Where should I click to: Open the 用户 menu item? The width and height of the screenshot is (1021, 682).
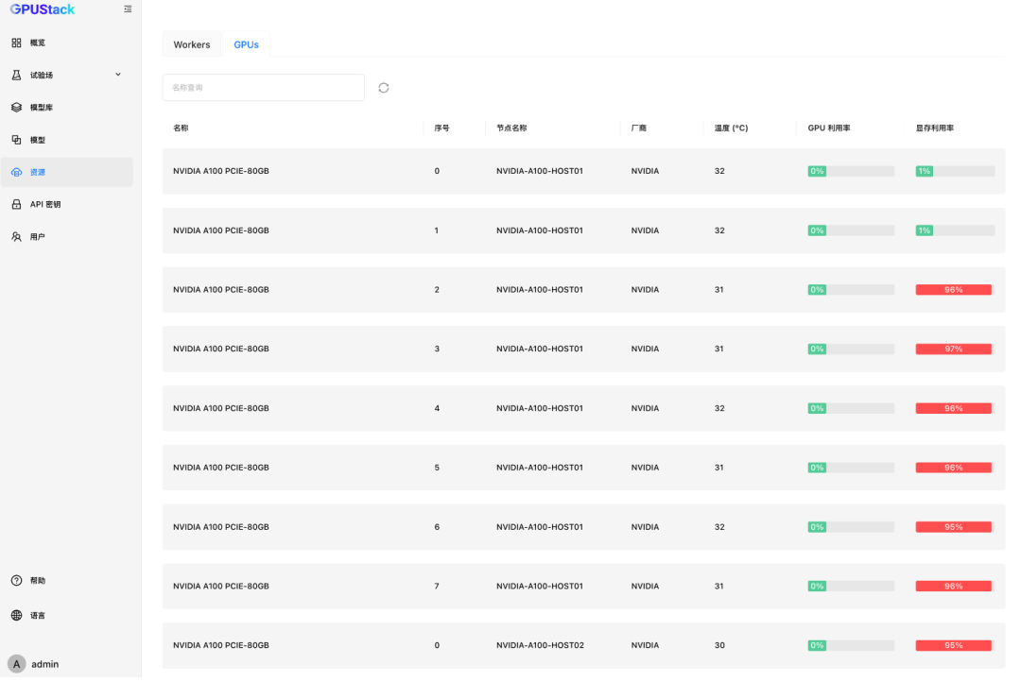[x=66, y=237]
